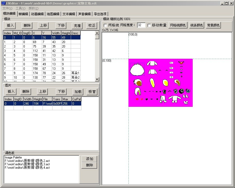The image size is (235, 188).
Task: Select the 颜色4.act palette entry
Action: click(27, 167)
